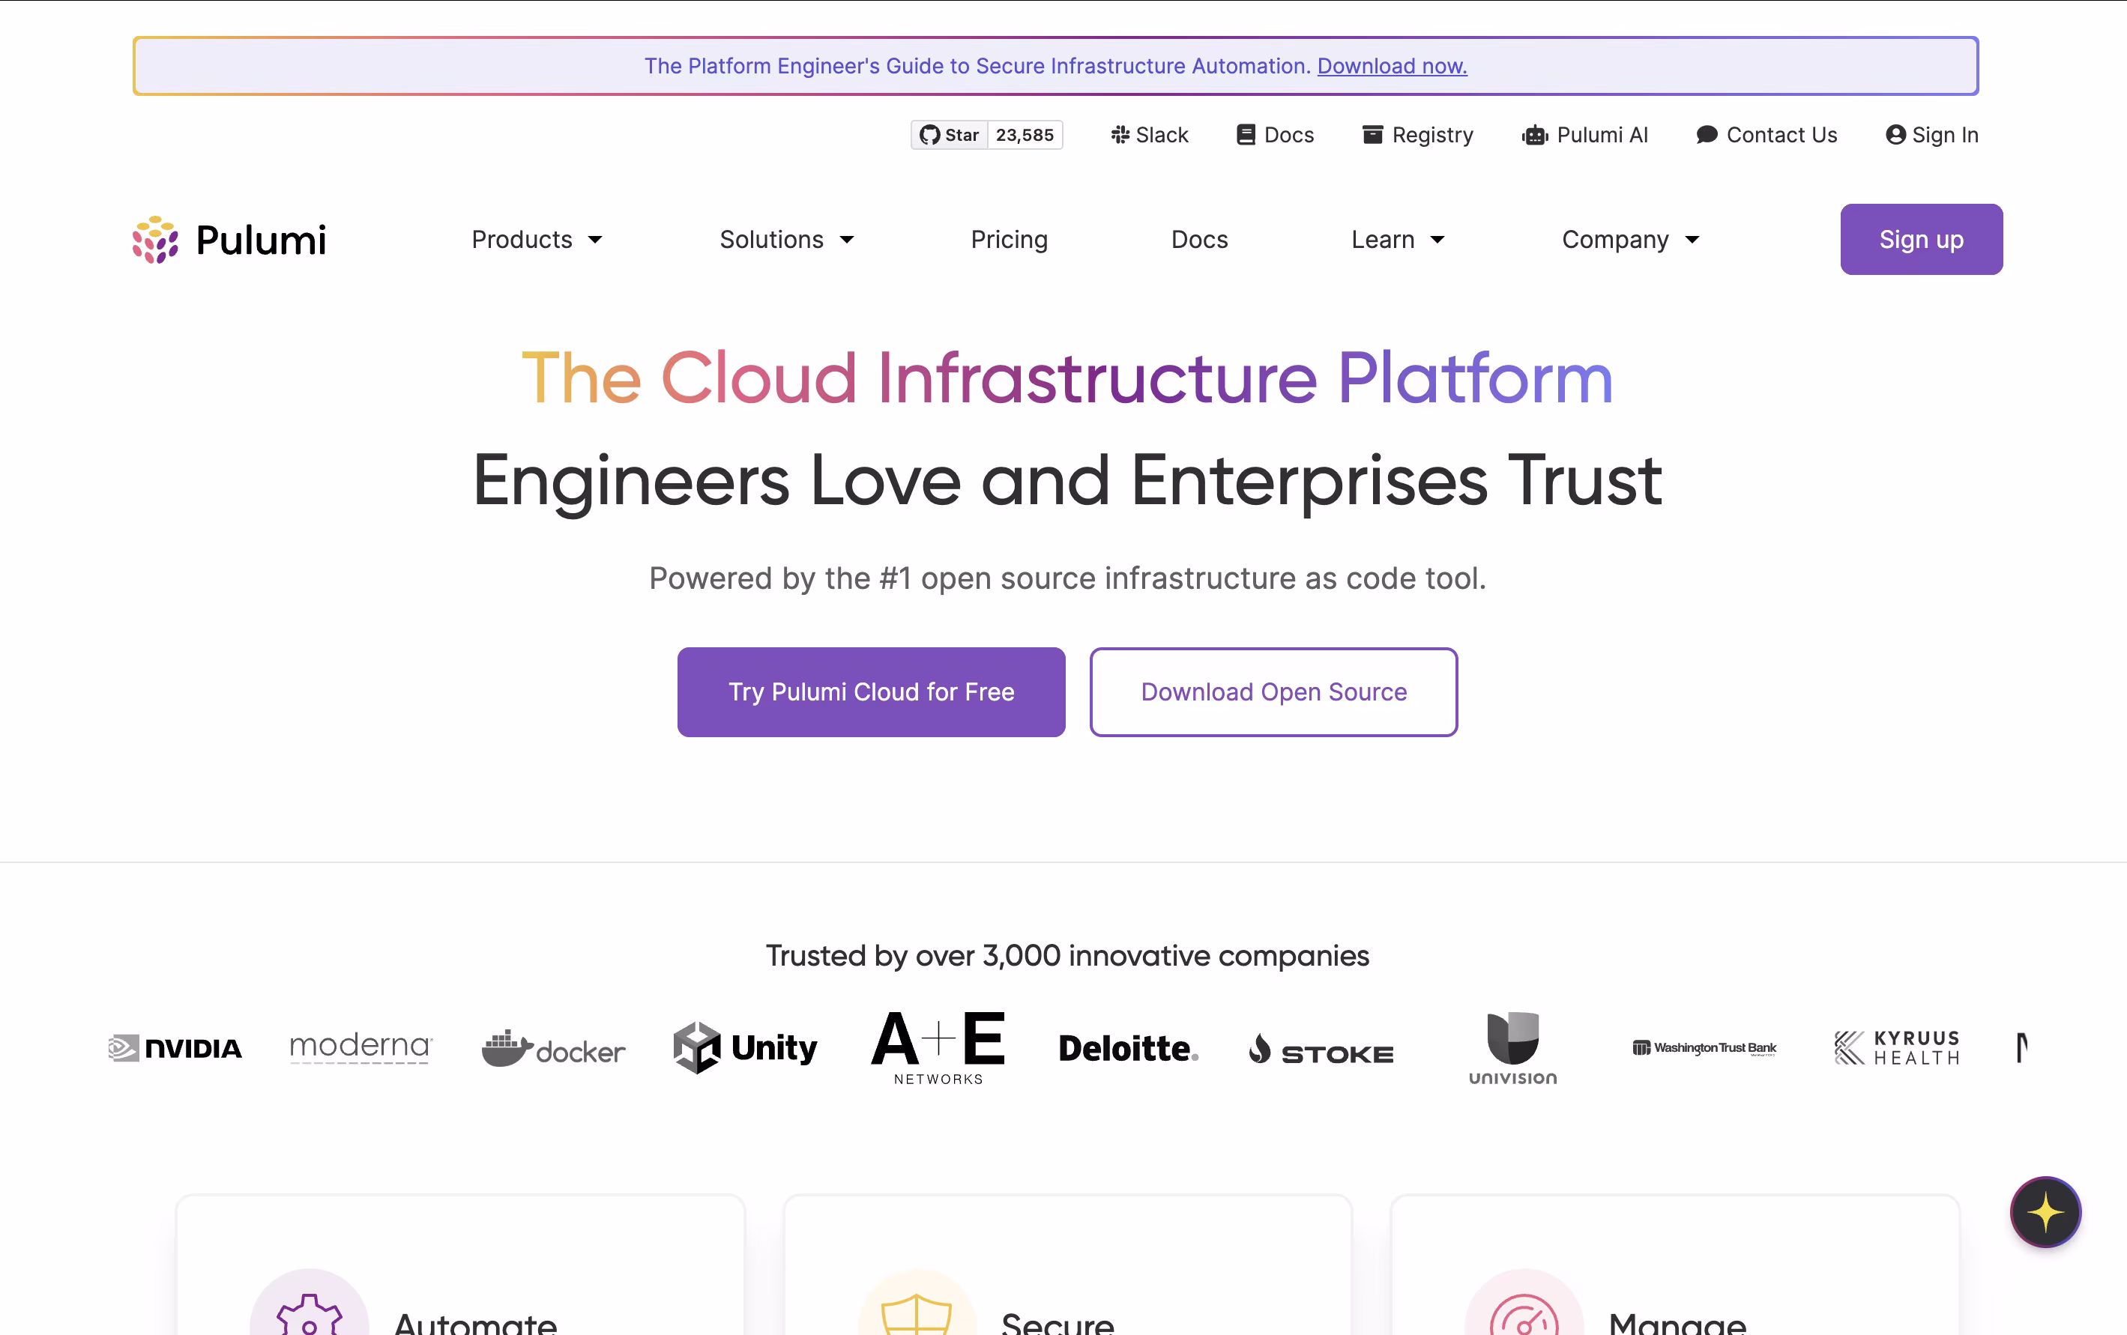The image size is (2127, 1335).
Task: Click the Stoke logo
Action: pos(1321,1050)
